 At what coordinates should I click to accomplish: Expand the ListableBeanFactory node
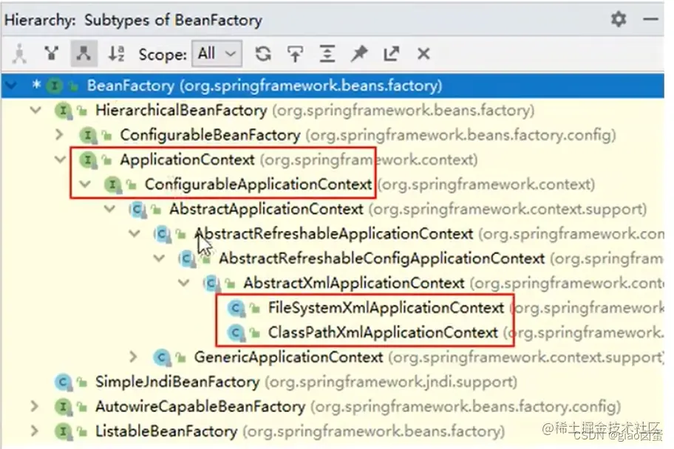(35, 431)
